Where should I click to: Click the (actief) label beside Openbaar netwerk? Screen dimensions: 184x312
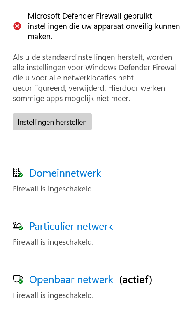pyautogui.click(x=136, y=279)
